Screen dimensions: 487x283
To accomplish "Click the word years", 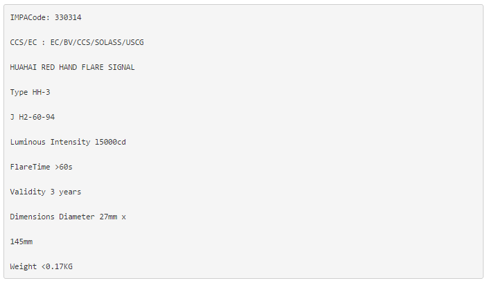I will click(x=70, y=192).
